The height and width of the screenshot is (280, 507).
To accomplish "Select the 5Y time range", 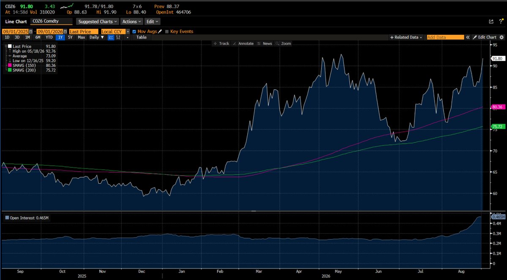I will tap(70, 37).
